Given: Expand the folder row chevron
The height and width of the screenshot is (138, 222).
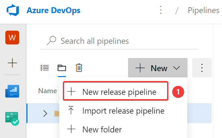Looking at the screenshot, I should tap(45, 114).
